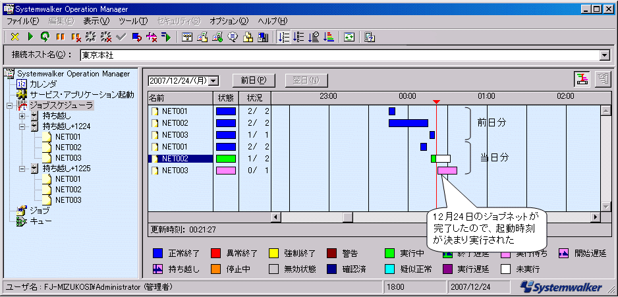This screenshot has height=297, width=618.
Task: Open the 表示(V) menu
Action: [x=97, y=21]
